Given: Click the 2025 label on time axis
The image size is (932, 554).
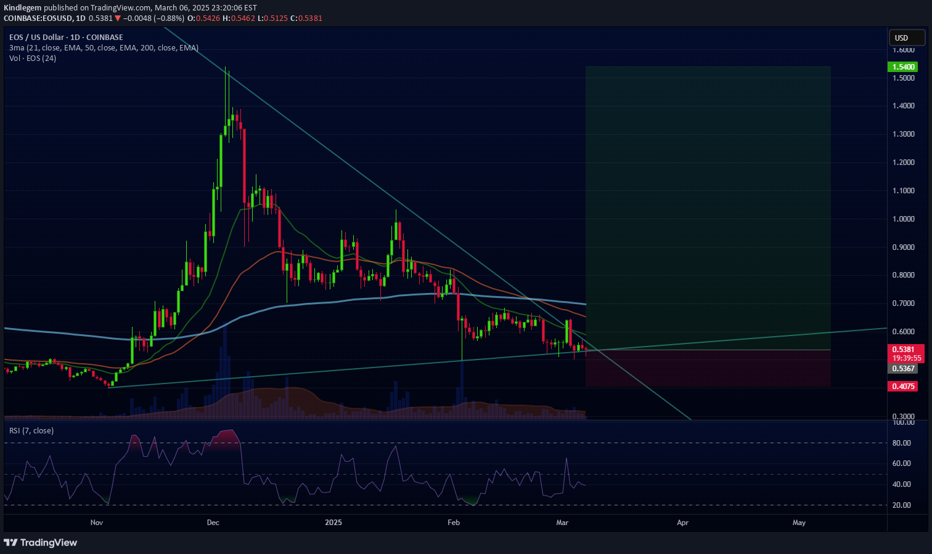Looking at the screenshot, I should pos(333,523).
